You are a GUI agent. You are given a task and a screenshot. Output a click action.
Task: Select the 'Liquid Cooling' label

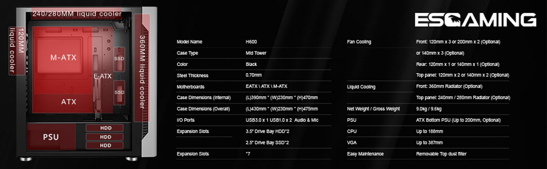[x=361, y=87]
